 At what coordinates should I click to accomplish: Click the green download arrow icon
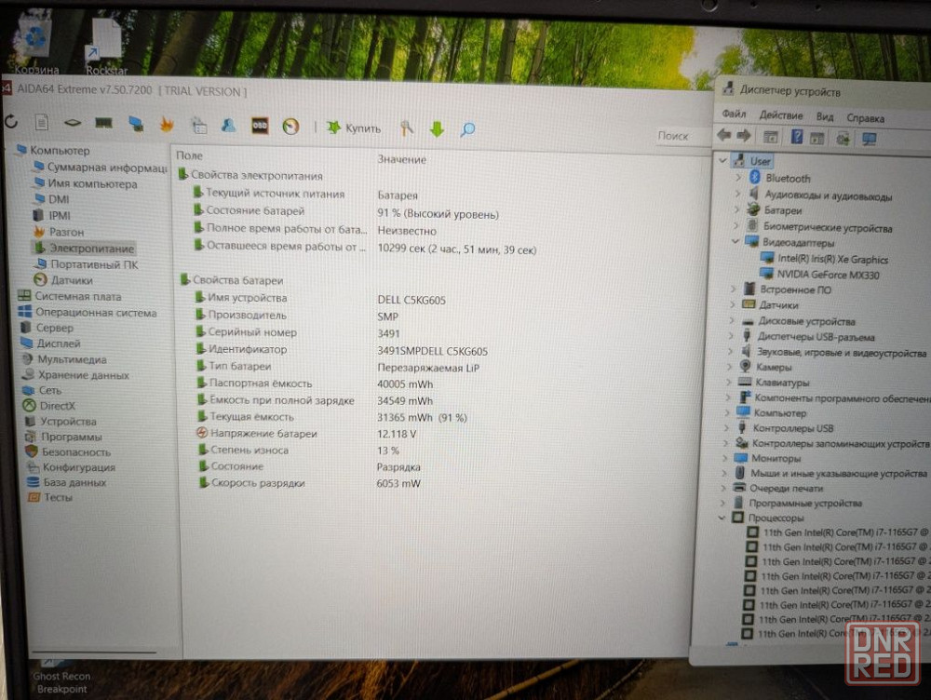(437, 128)
